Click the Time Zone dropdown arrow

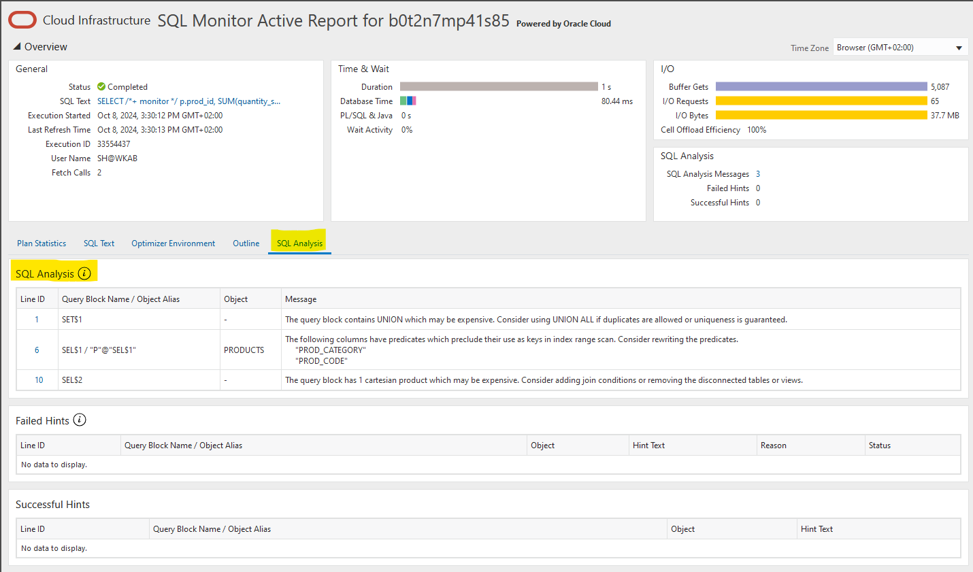click(959, 47)
